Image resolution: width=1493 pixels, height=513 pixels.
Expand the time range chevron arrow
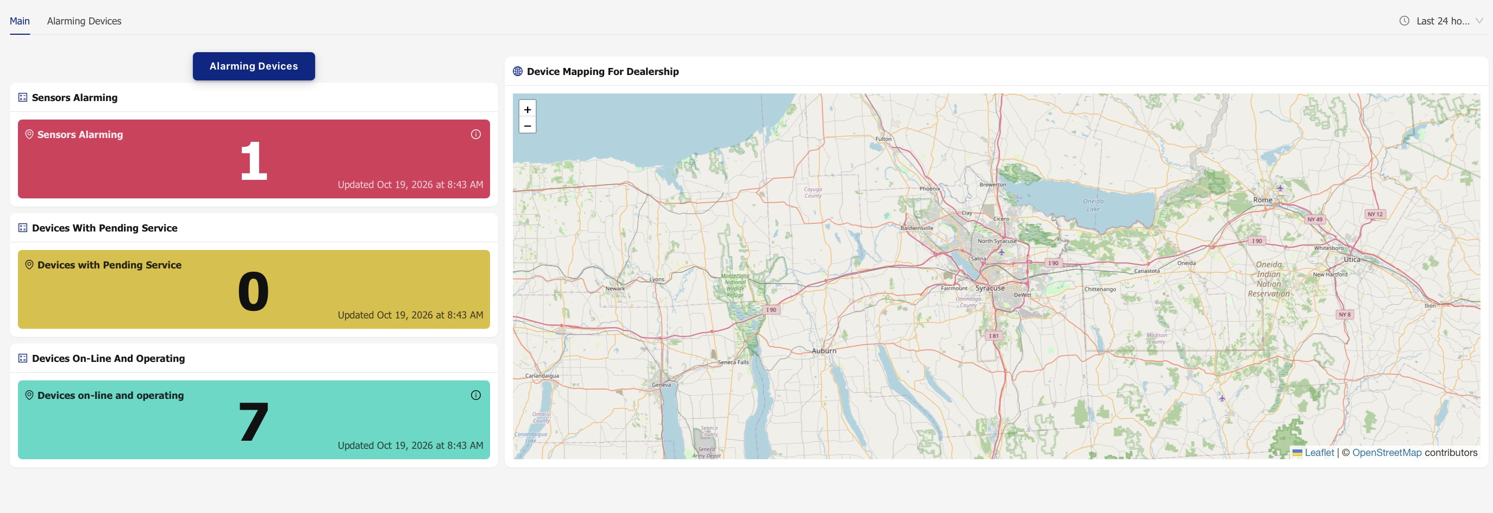1479,21
